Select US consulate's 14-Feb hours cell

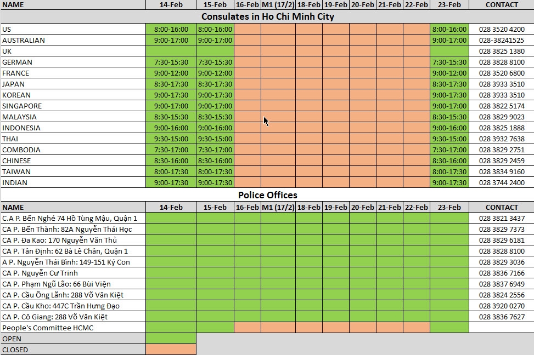coord(171,29)
